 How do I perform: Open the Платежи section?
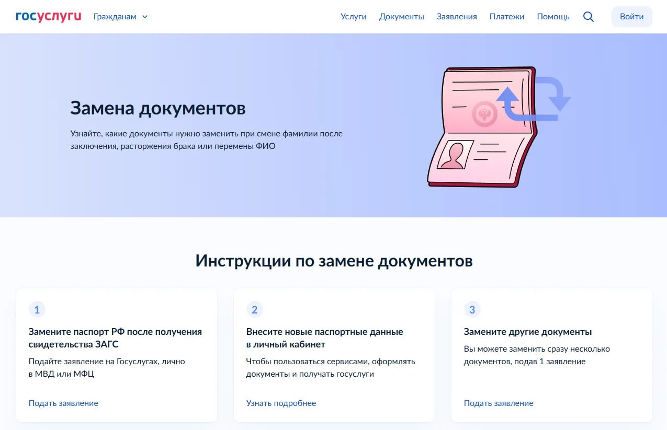pos(506,16)
